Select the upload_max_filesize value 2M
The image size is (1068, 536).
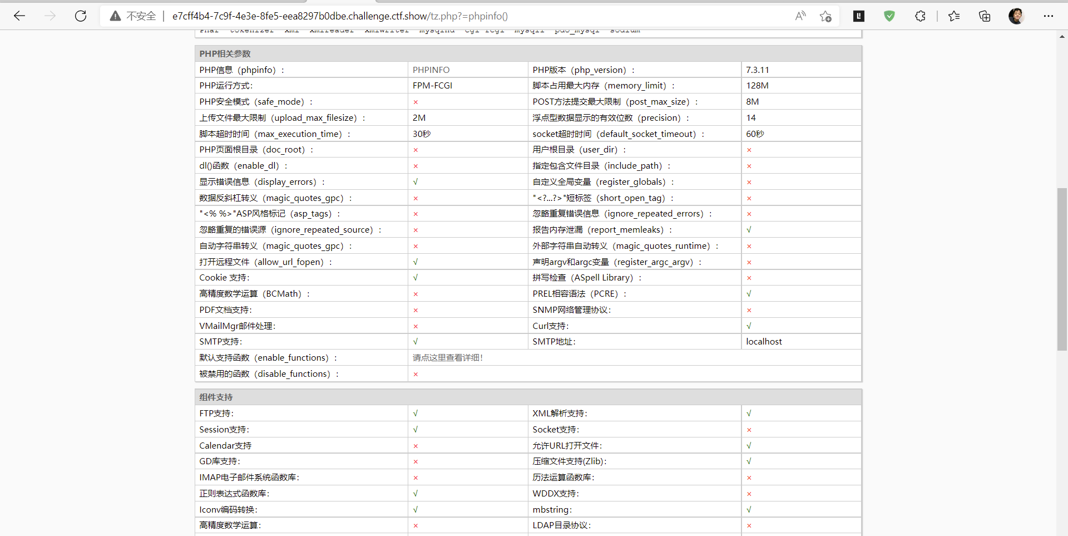419,118
